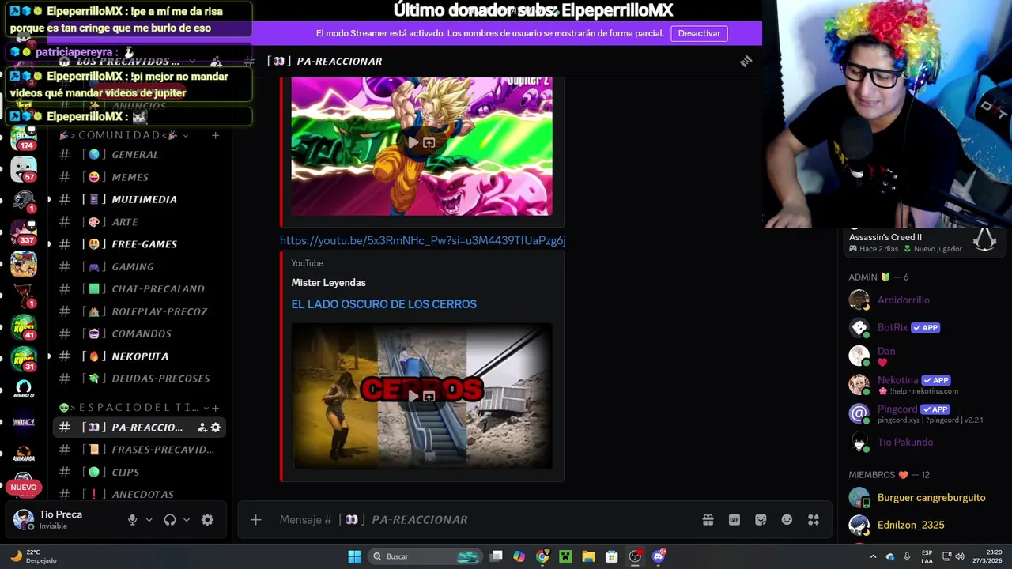
Task: Open the emoji picker
Action: (787, 519)
